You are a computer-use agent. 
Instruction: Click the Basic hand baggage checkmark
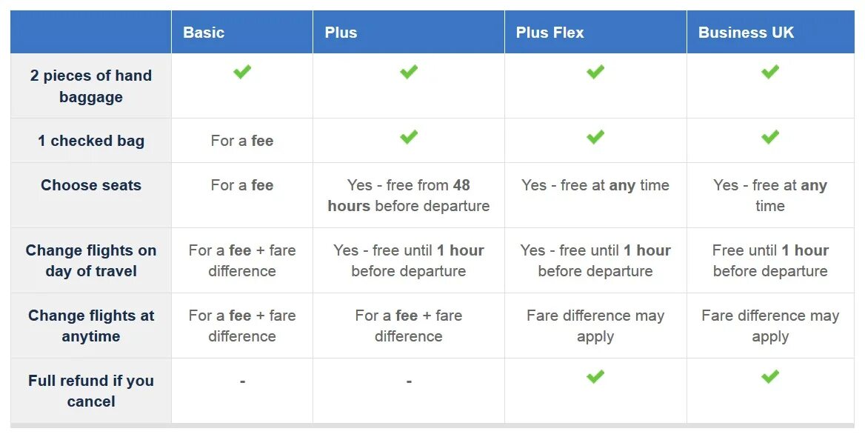pos(242,72)
